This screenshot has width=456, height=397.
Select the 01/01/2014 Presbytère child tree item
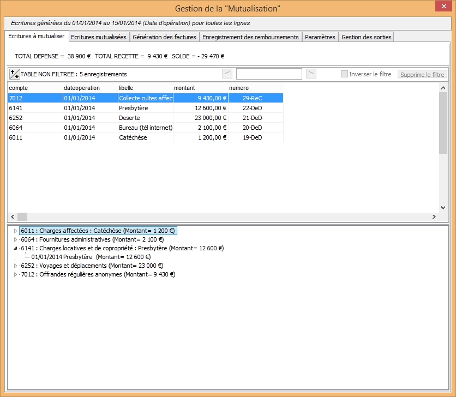[x=91, y=257]
